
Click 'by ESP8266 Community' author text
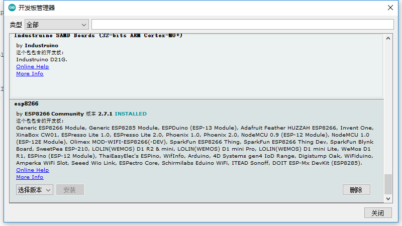click(50, 114)
